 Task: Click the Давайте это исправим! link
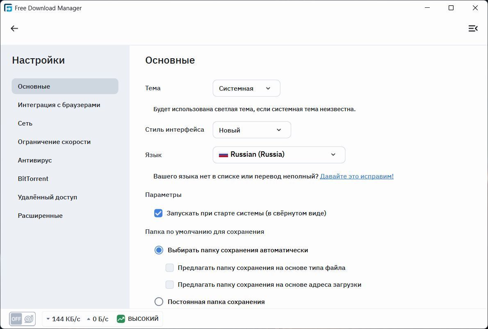[x=357, y=176]
